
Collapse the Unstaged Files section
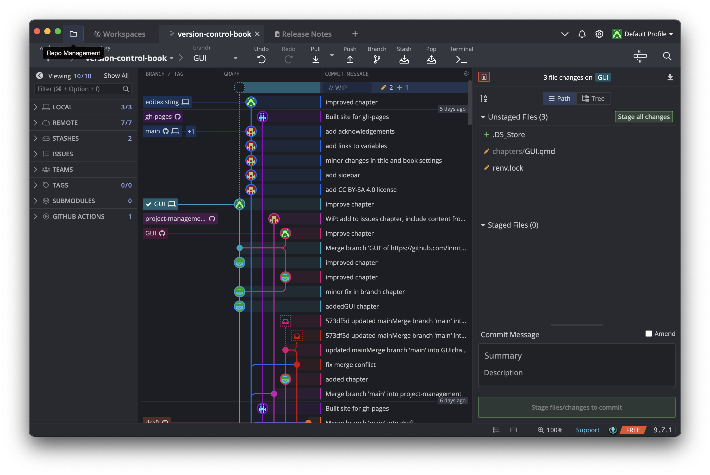(483, 117)
